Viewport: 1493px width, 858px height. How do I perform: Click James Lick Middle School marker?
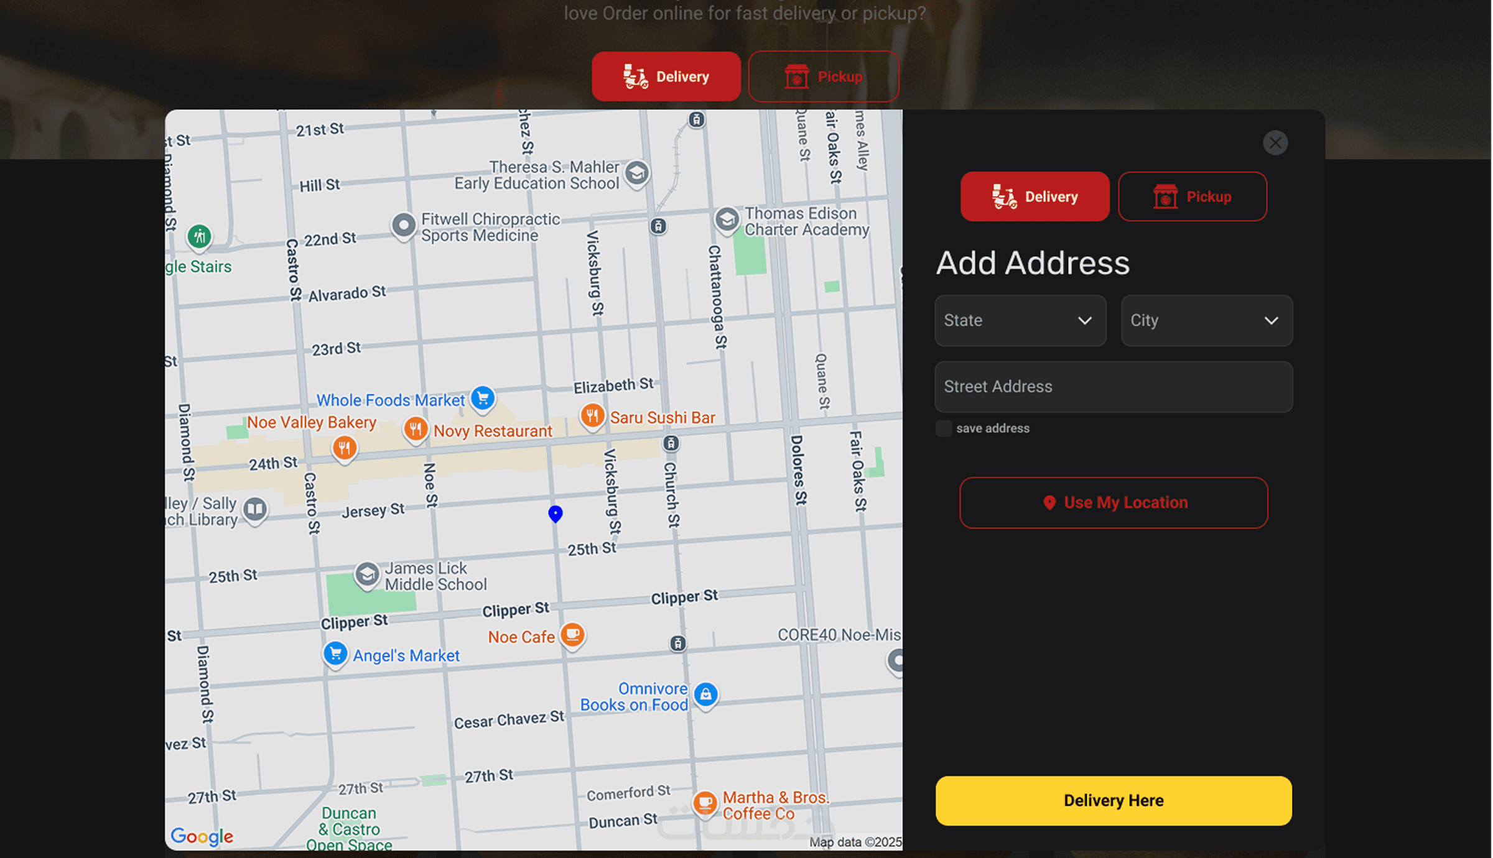(367, 574)
